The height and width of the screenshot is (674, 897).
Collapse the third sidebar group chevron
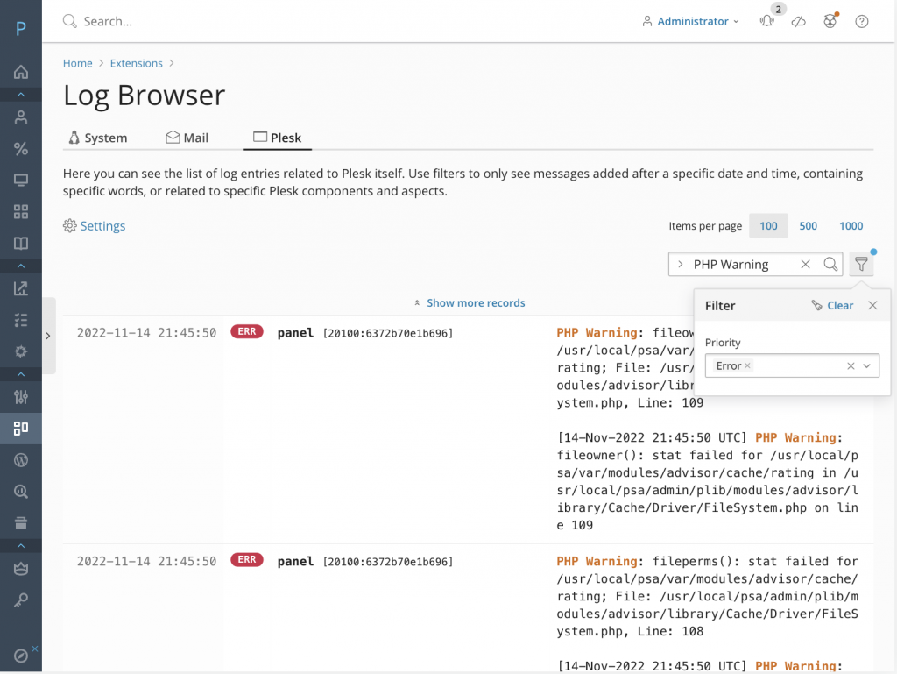tap(21, 374)
